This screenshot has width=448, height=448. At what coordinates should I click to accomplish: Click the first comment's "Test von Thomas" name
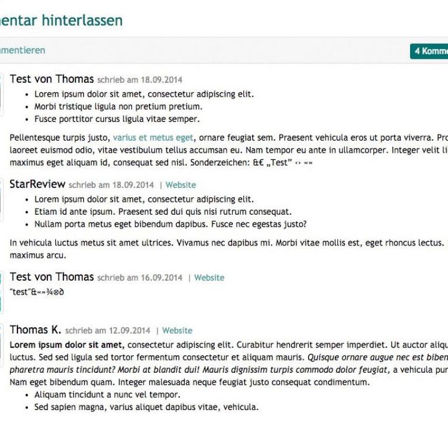pyautogui.click(x=52, y=79)
